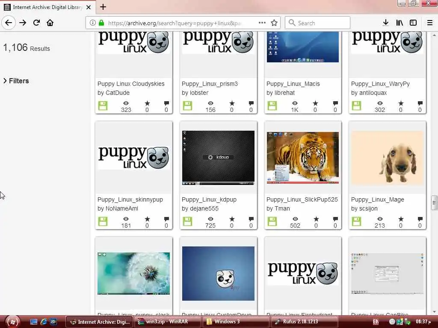Open the Puppy_Linux_kdpup item
The height and width of the screenshot is (328, 438).
209,200
